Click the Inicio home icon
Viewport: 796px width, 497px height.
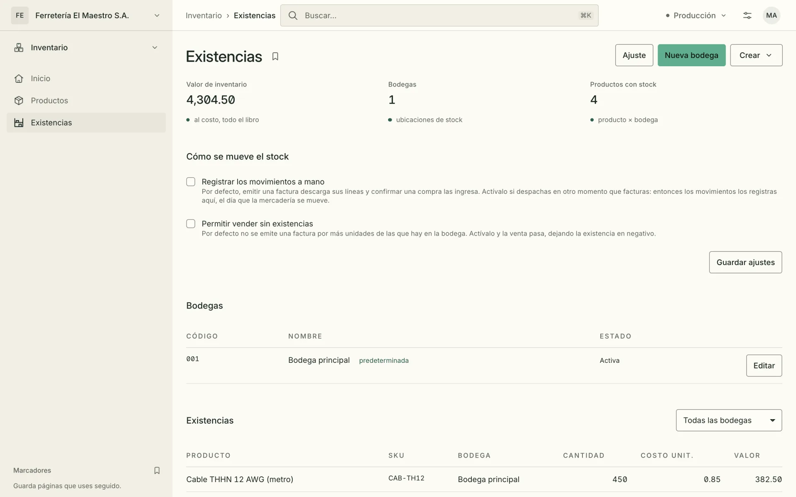(x=19, y=79)
